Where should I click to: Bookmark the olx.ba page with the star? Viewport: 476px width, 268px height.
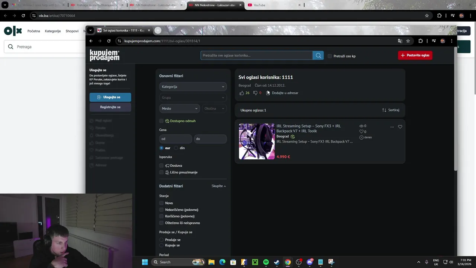click(427, 16)
